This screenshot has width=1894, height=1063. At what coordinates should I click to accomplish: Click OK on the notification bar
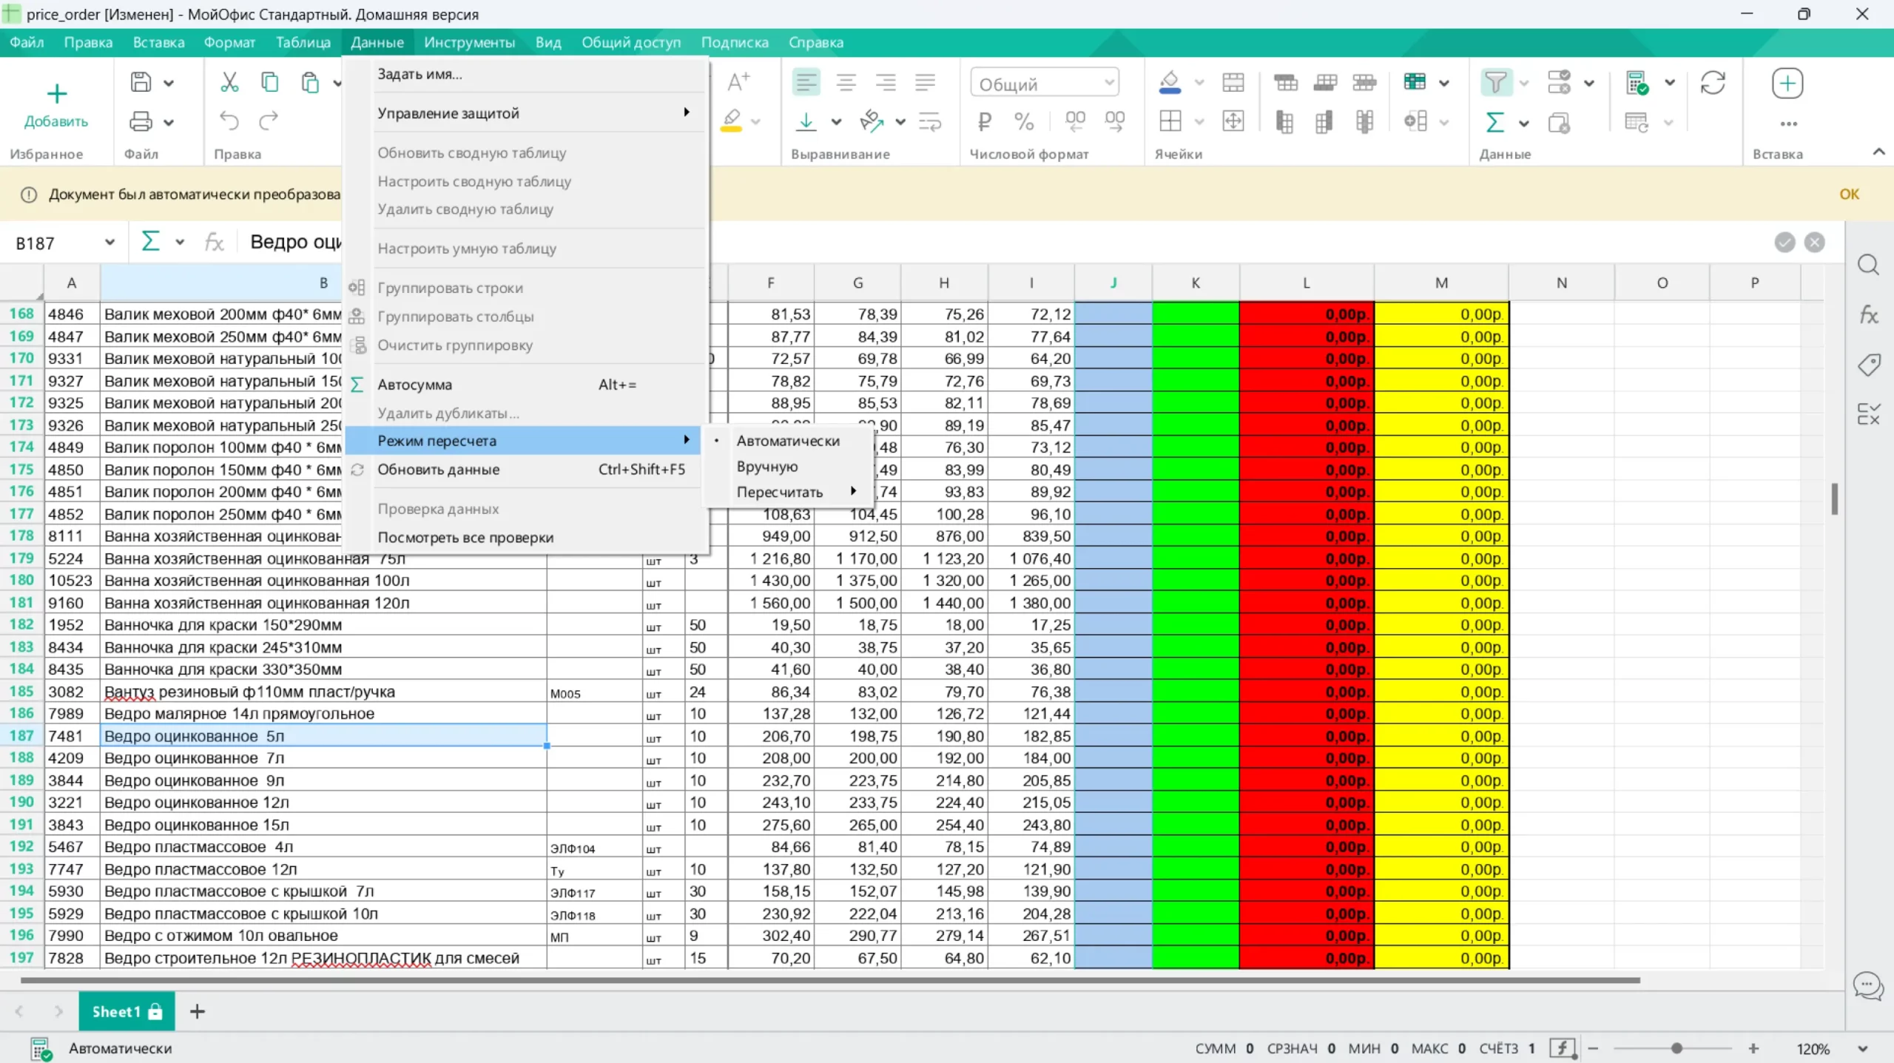tap(1849, 194)
